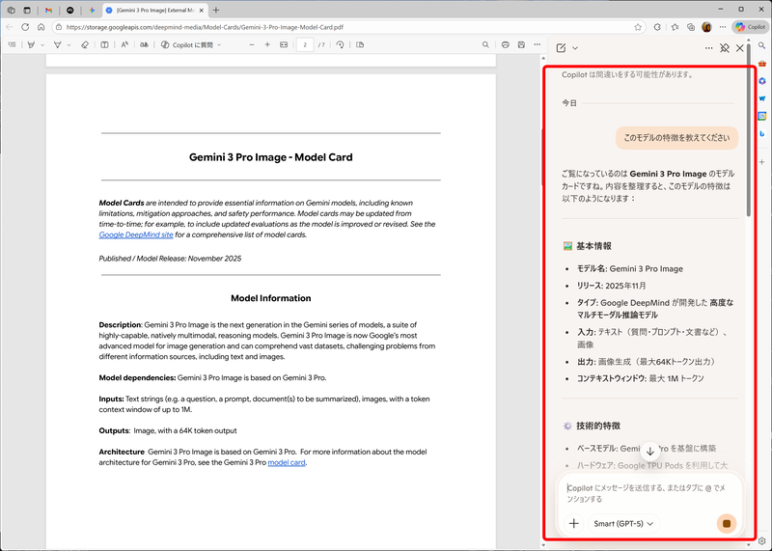
Task: Refresh the current page
Action: click(x=25, y=27)
